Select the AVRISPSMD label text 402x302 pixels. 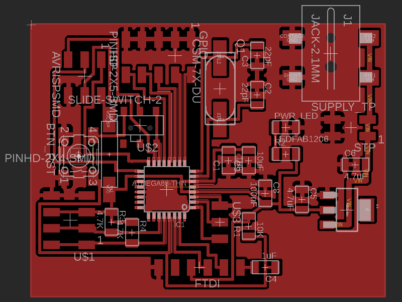[56, 85]
